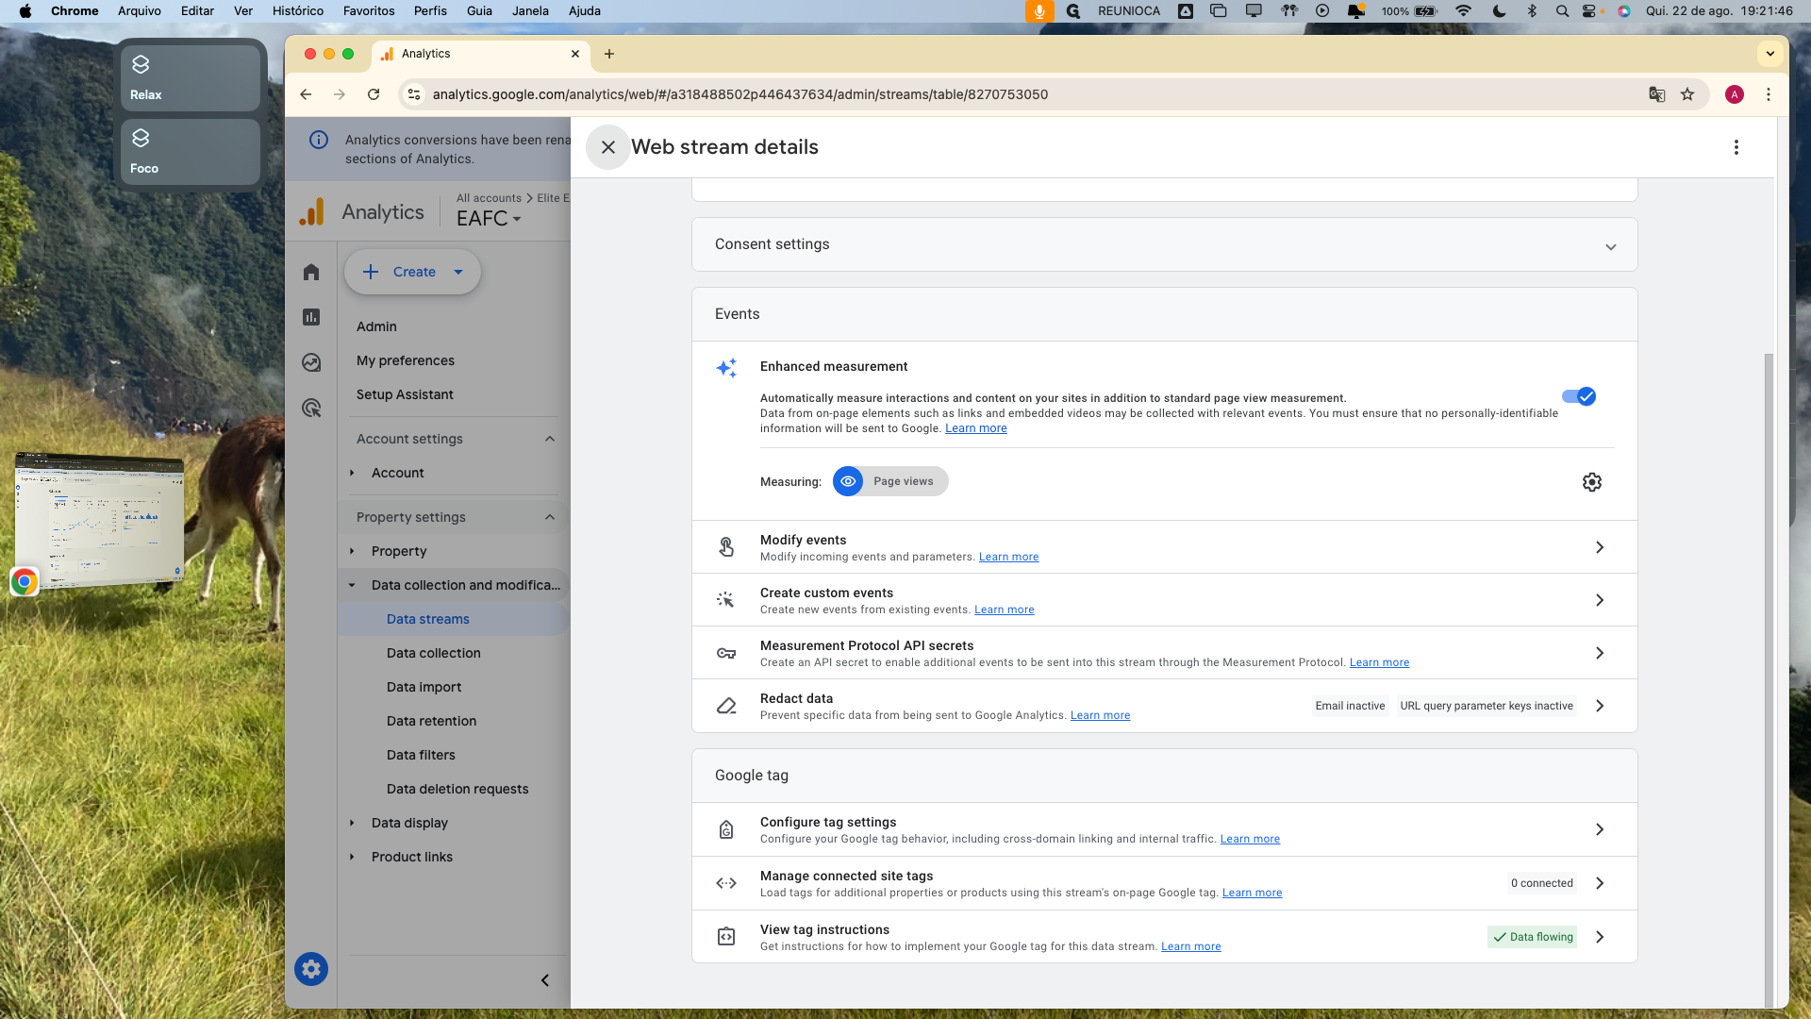Open the Create custom events row chevron
The width and height of the screenshot is (1811, 1019).
coord(1600,600)
